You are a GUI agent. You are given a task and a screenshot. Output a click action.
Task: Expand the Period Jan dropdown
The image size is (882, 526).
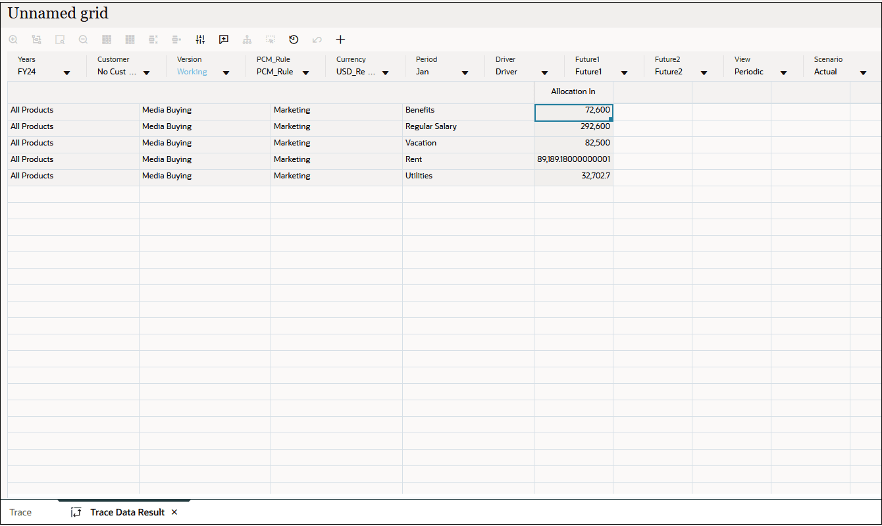465,72
